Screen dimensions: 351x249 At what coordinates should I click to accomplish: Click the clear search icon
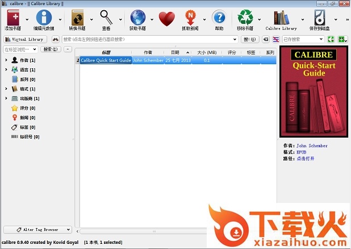[x=266, y=39]
